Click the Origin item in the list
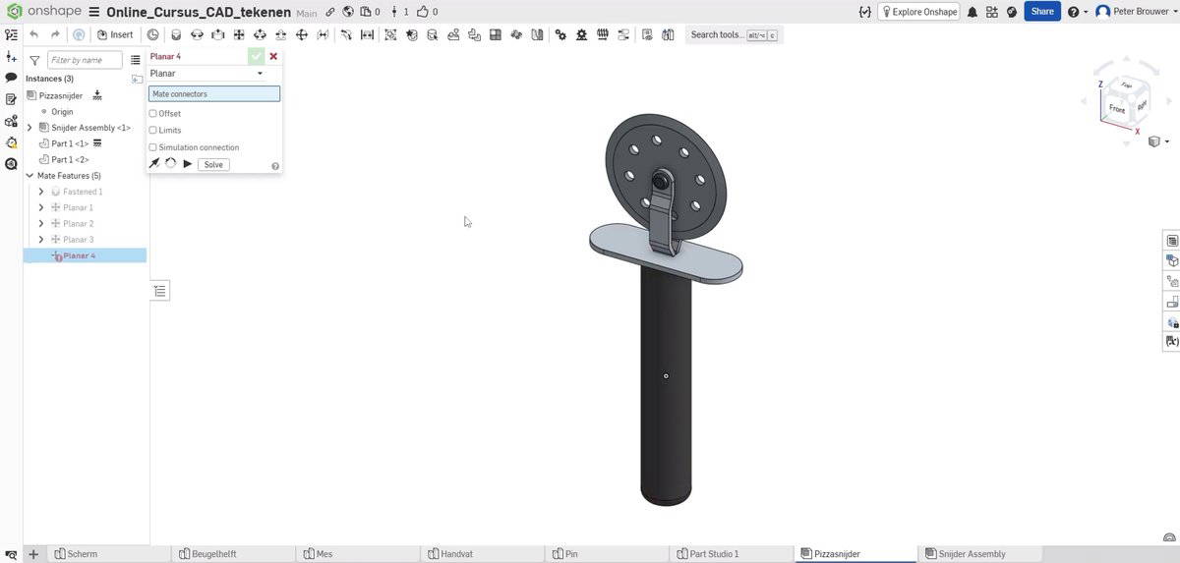 (x=62, y=112)
